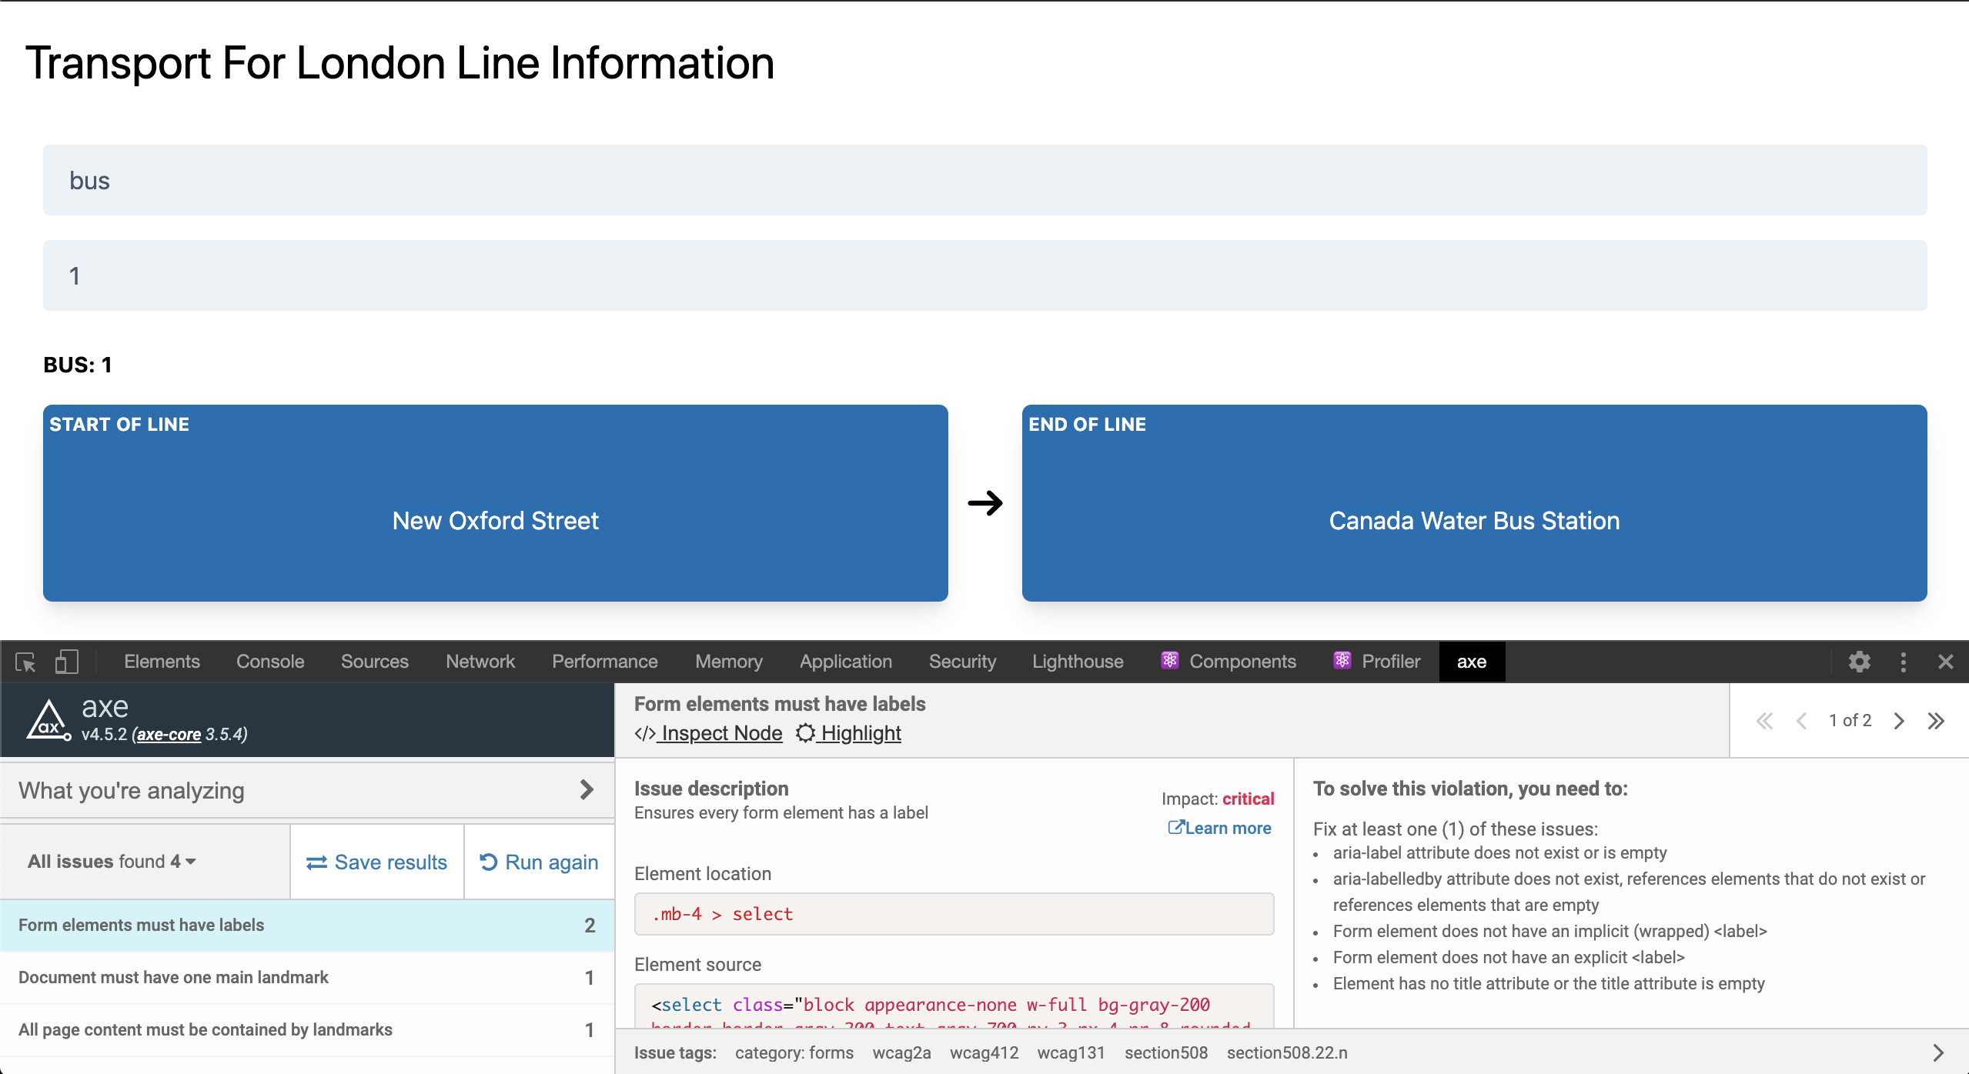Open the Learn more link
Image resolution: width=1969 pixels, height=1074 pixels.
tap(1220, 828)
